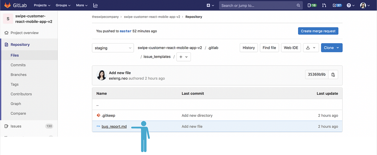This screenshot has width=377, height=155.
Task: Copy commit SHA with clipboard icon
Action: click(333, 75)
